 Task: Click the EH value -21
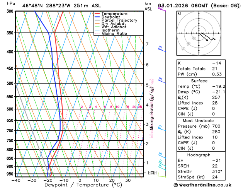coord(216,161)
